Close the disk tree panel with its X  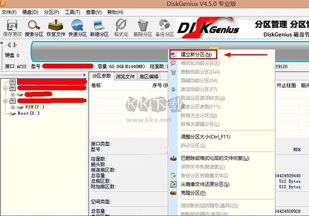[84, 75]
